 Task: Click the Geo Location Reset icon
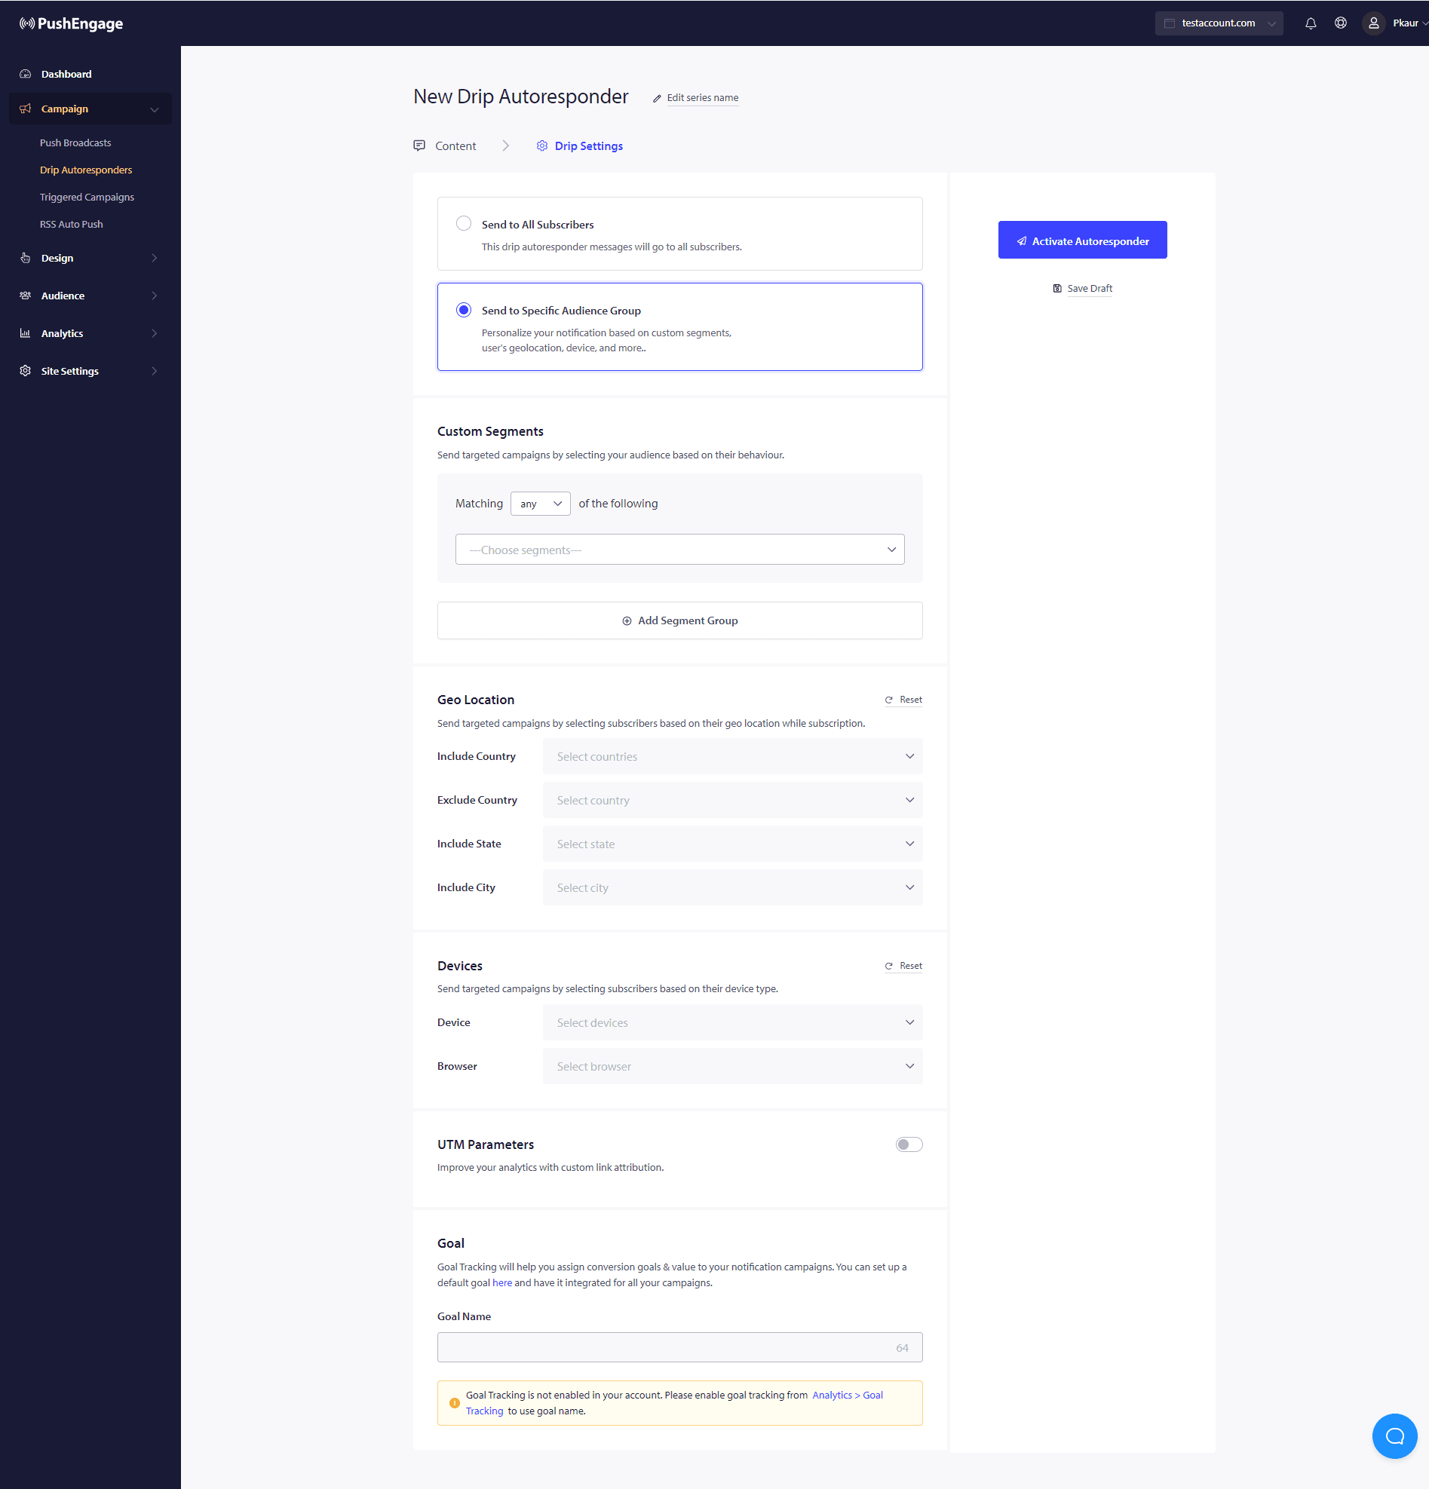click(x=889, y=700)
